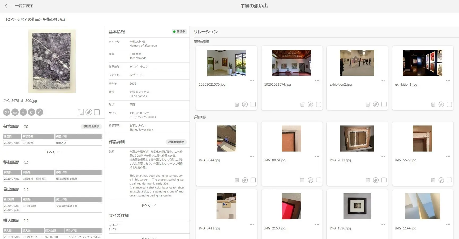Click paperclip icon for IMG_3478_dl_800.jpg
This screenshot has width=459, height=239.
[89, 112]
